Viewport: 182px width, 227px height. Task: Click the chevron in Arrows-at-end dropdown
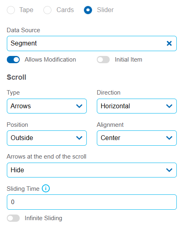pyautogui.click(x=169, y=170)
